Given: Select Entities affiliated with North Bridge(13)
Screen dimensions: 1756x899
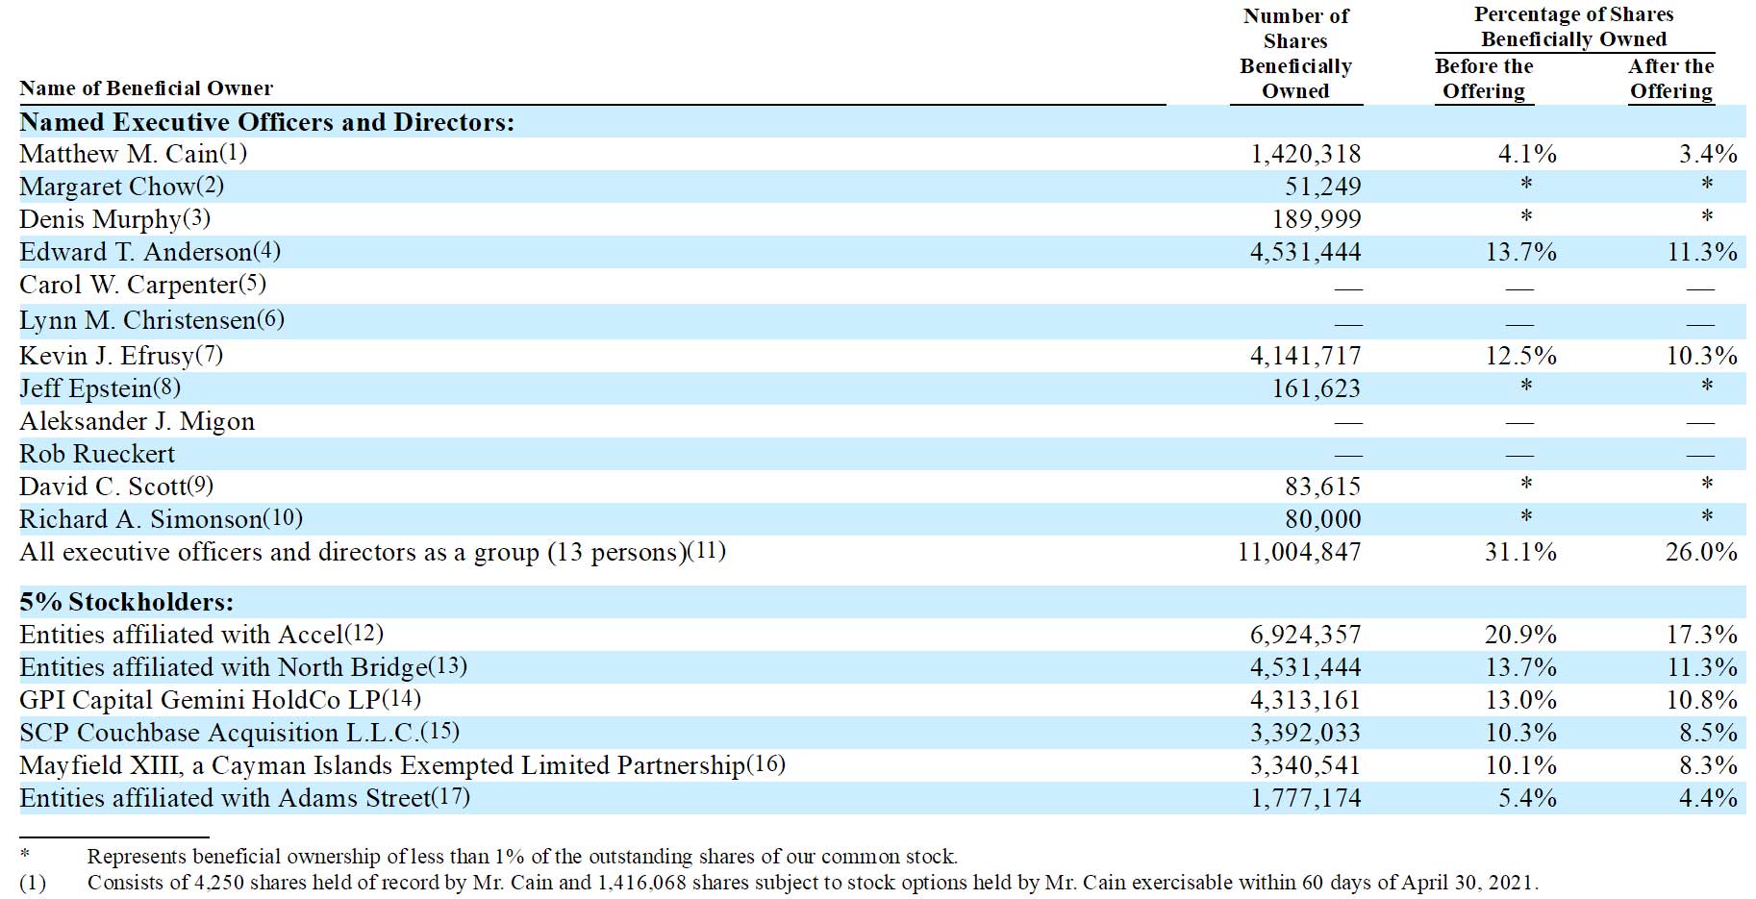Looking at the screenshot, I should 243,667.
